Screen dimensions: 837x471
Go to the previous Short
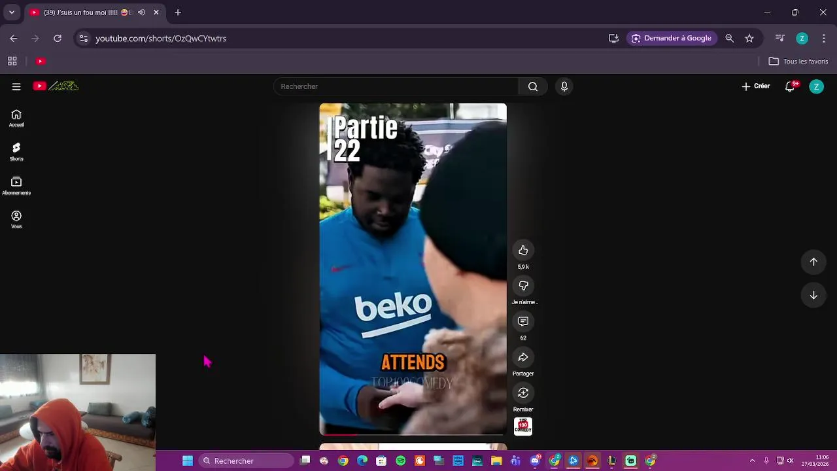813,262
